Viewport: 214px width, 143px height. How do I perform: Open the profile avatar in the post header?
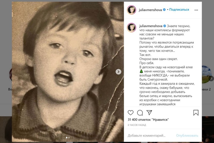click(131, 10)
